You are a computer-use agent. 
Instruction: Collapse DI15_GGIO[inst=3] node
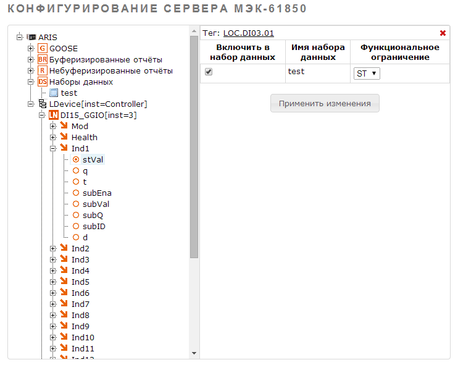[x=42, y=115]
